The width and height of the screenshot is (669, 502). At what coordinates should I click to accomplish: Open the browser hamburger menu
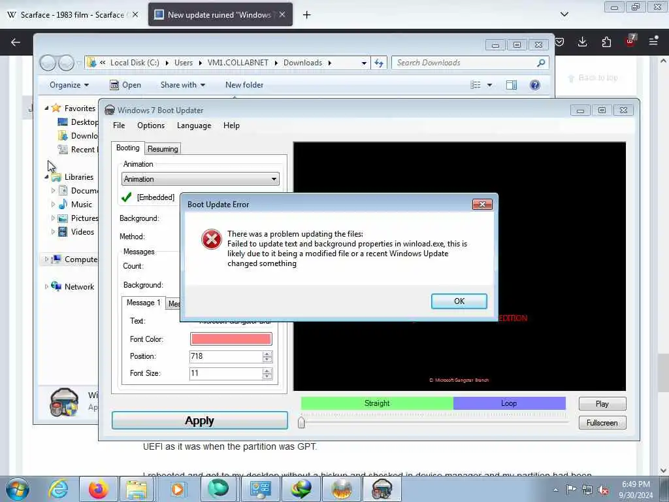pyautogui.click(x=653, y=41)
